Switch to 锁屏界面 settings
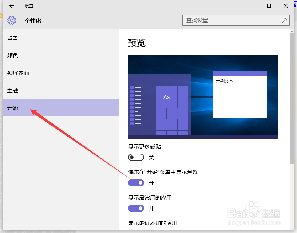Image resolution: width=297 pixels, height=233 pixels. click(18, 73)
